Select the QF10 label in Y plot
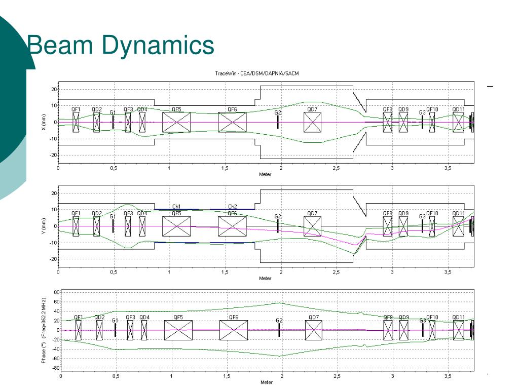The height and width of the screenshot is (389, 519). (x=432, y=213)
